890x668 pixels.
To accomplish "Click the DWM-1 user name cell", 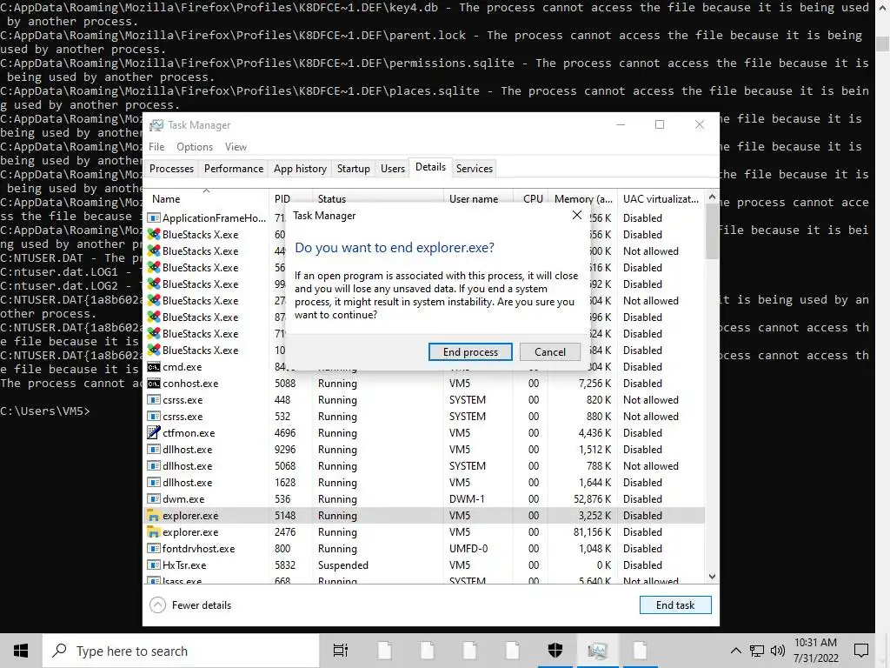I will [x=467, y=498].
